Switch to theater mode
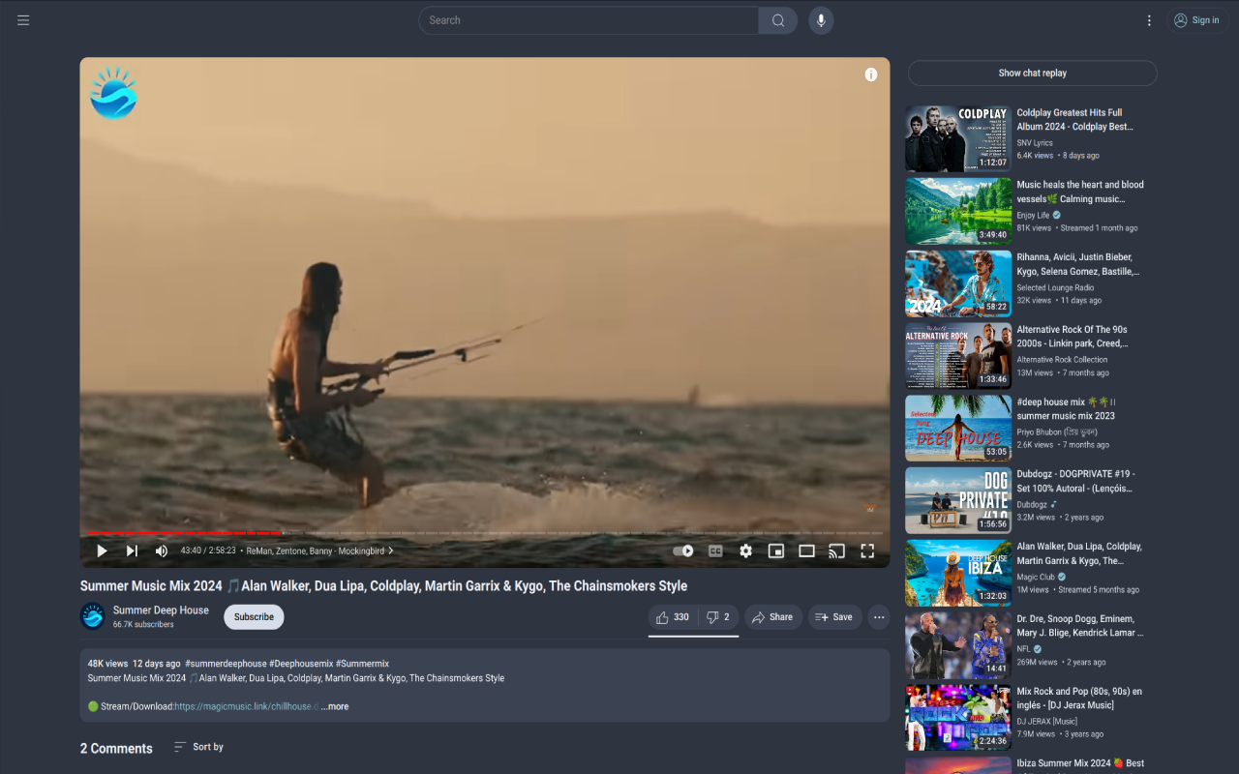Image resolution: width=1239 pixels, height=774 pixels. point(806,551)
